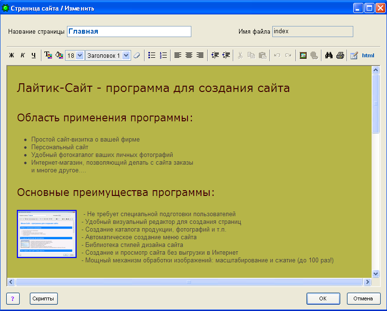The image size is (387, 311).
Task: Select the text color tool
Action: (48, 55)
